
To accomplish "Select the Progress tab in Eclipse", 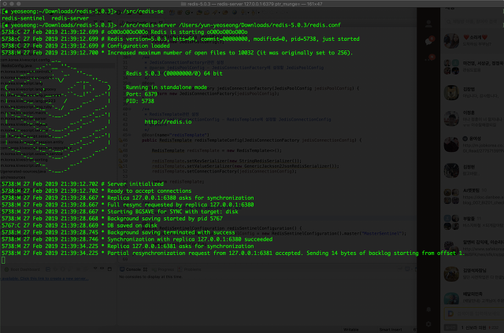I will click(x=163, y=269).
